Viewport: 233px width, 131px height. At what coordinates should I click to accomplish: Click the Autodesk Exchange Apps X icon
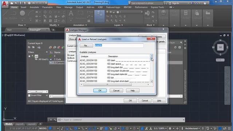click(192, 3)
